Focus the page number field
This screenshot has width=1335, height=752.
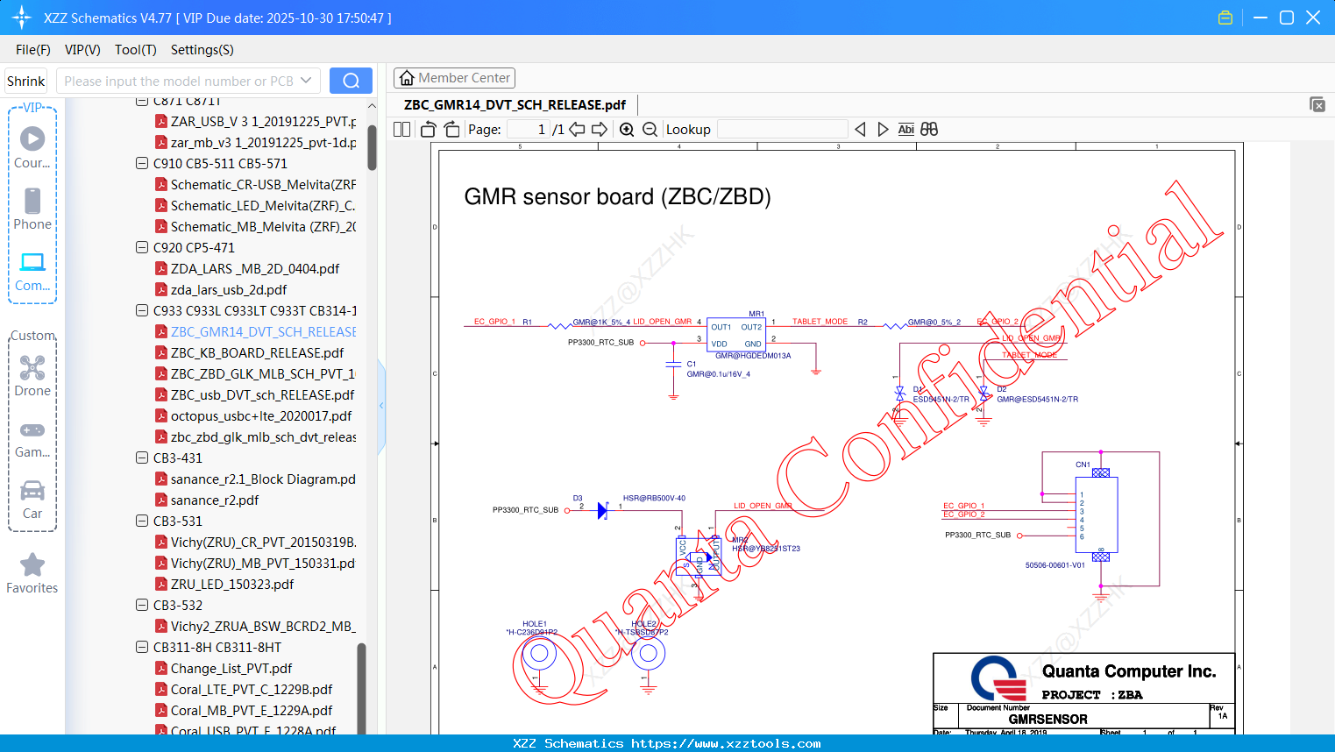point(529,129)
